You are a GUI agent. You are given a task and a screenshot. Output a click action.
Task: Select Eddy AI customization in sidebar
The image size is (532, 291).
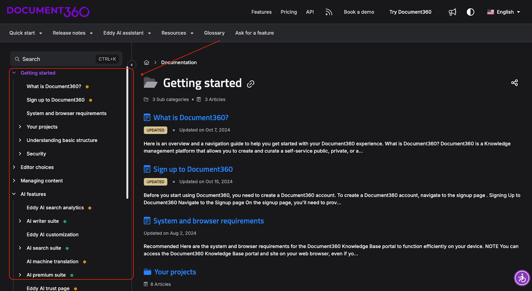coord(53,234)
